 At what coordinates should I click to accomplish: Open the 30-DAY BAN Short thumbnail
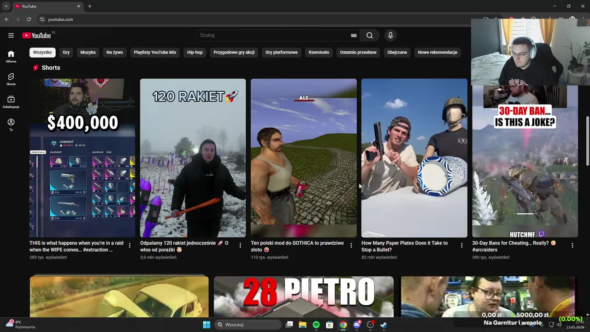pos(525,161)
